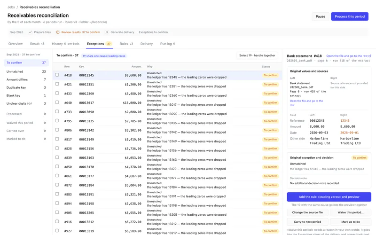Image resolution: width=376 pixels, height=235 pixels.
Task: Click To confirm badge in Original exception card
Action: coord(360,158)
